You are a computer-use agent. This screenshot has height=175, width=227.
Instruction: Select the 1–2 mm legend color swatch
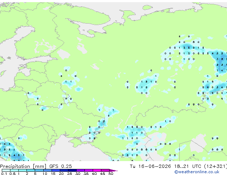tap(23, 170)
